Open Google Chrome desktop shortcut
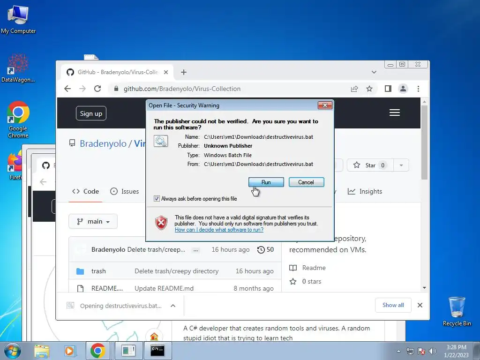The width and height of the screenshot is (480, 360). point(18,120)
